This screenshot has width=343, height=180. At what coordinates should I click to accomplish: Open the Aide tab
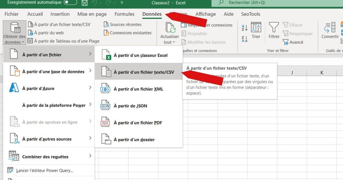coord(228,14)
